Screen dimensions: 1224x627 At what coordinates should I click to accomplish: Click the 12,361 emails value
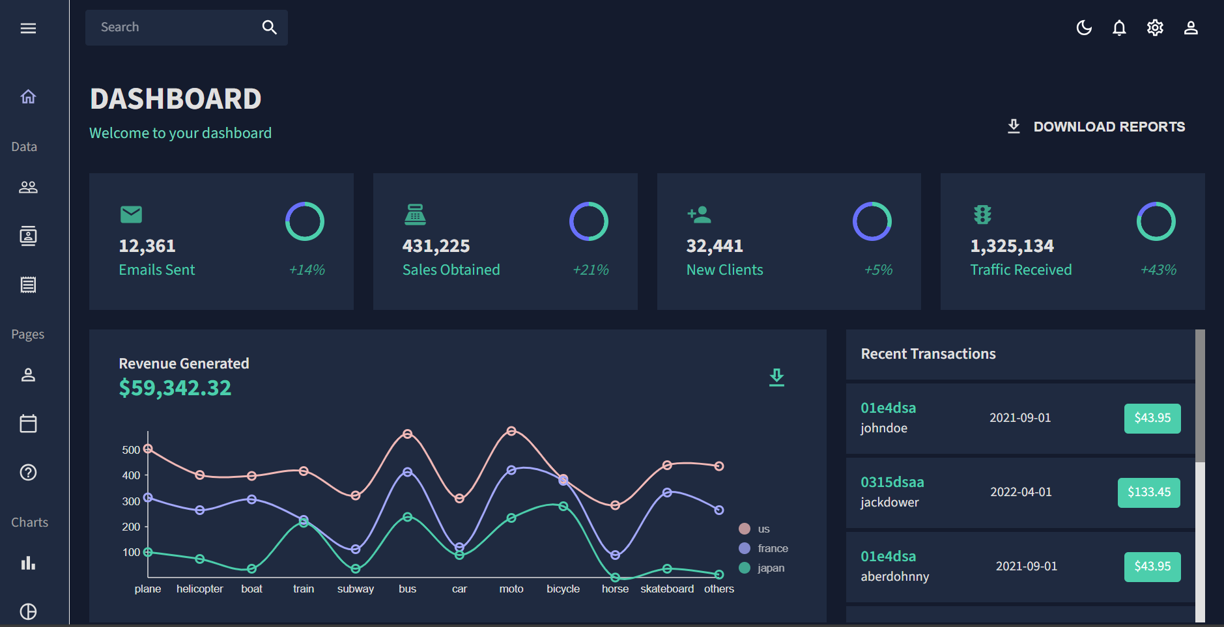tap(147, 246)
